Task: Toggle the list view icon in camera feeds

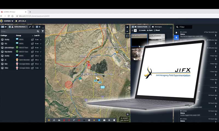Action: pyautogui.click(x=132, y=30)
